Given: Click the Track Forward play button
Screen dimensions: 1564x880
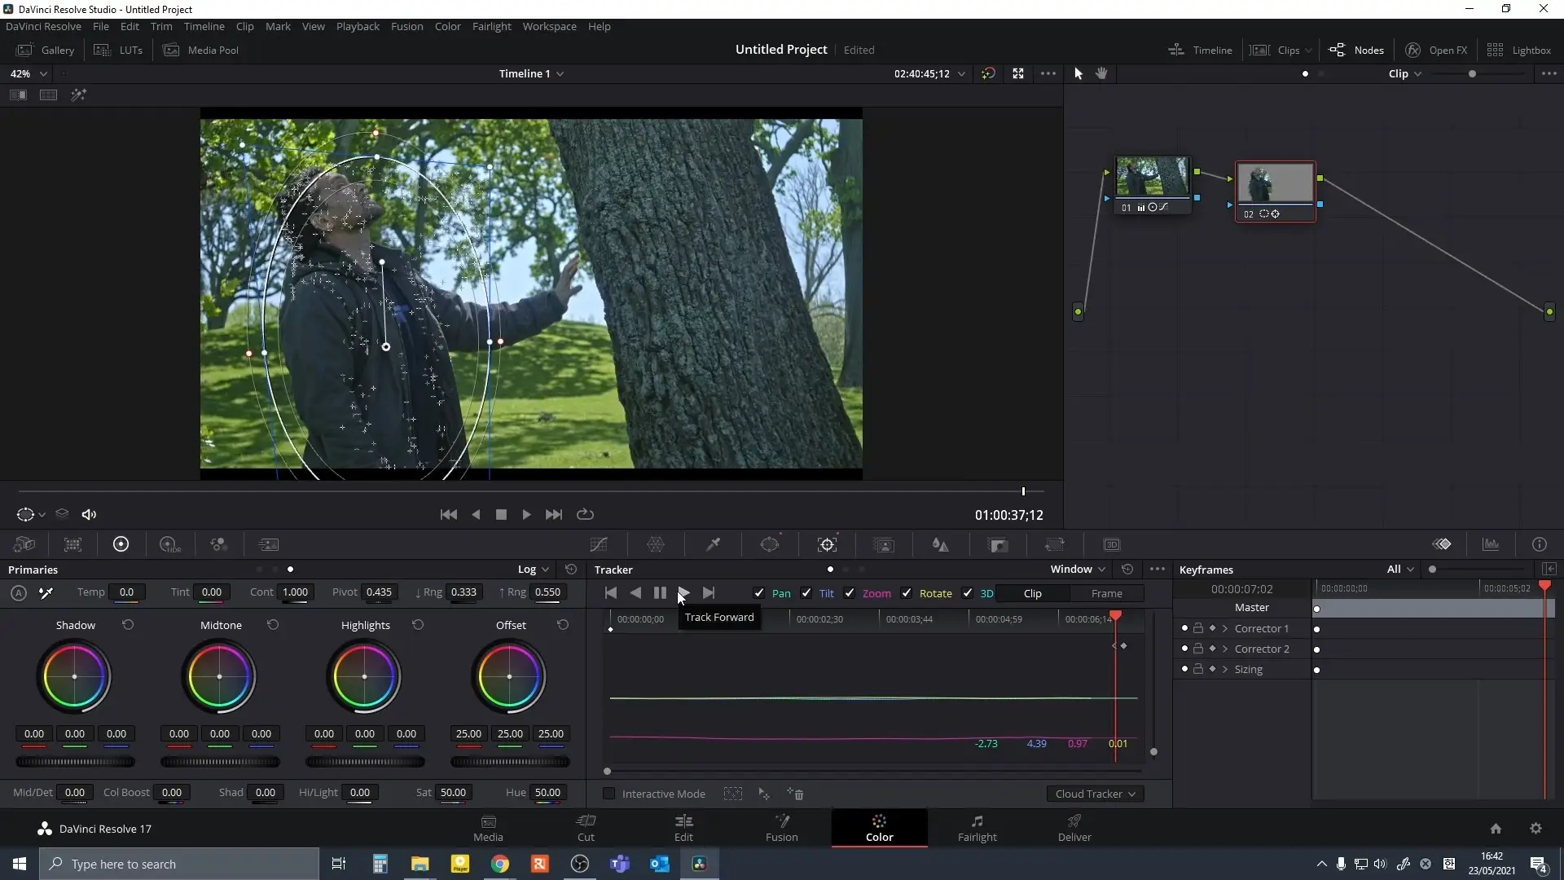Looking at the screenshot, I should (683, 593).
